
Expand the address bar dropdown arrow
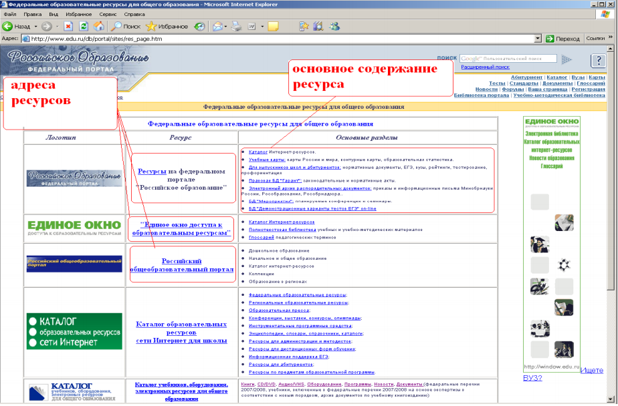538,39
